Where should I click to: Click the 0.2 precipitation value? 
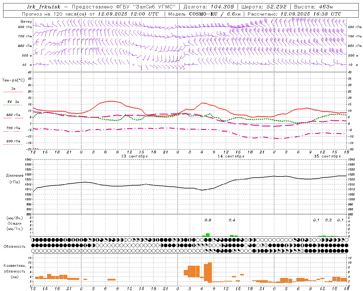(328, 220)
